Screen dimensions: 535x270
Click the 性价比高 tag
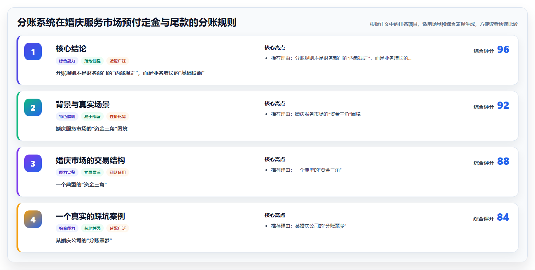118,117
